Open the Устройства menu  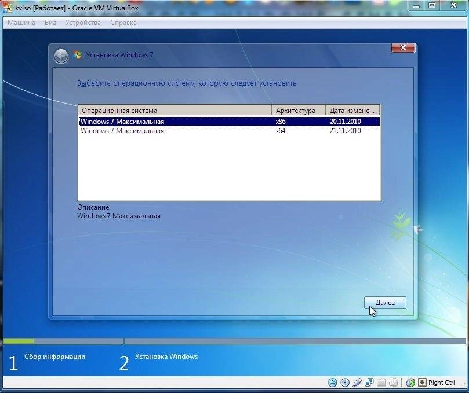point(83,23)
